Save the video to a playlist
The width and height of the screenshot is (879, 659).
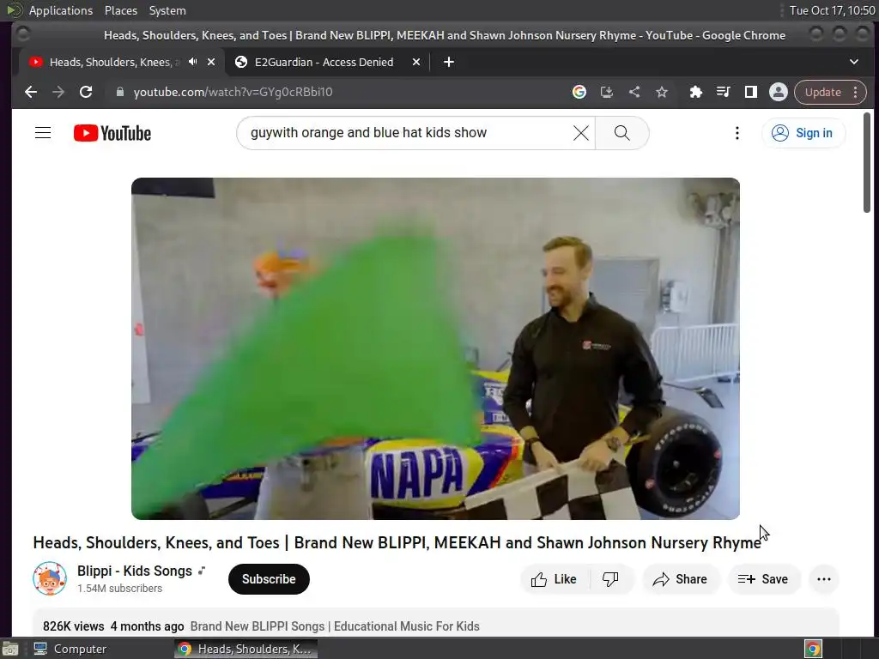763,579
